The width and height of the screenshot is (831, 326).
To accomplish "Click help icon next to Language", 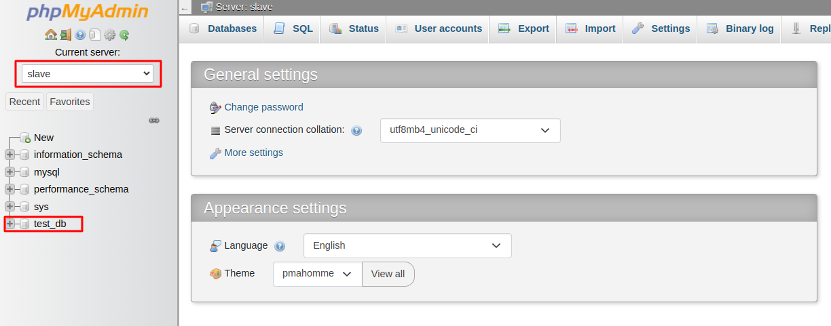I will click(280, 246).
